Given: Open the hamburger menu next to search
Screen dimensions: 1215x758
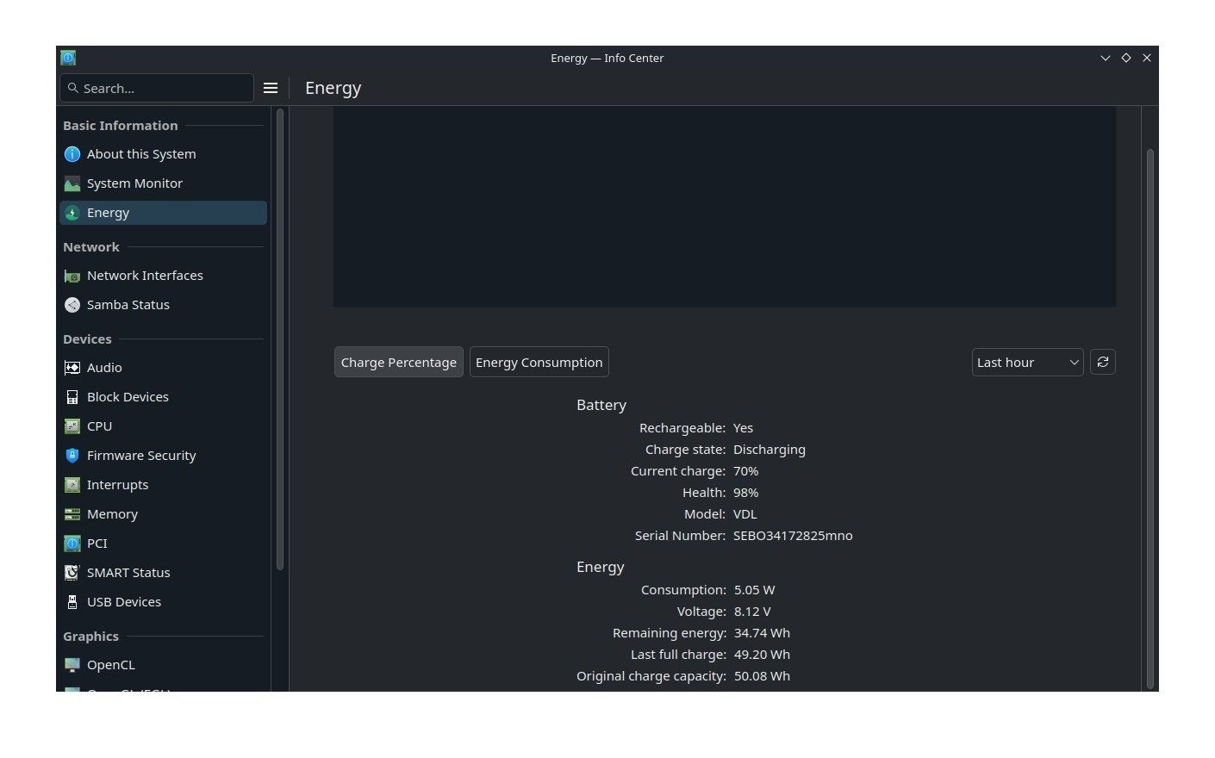Looking at the screenshot, I should (271, 88).
